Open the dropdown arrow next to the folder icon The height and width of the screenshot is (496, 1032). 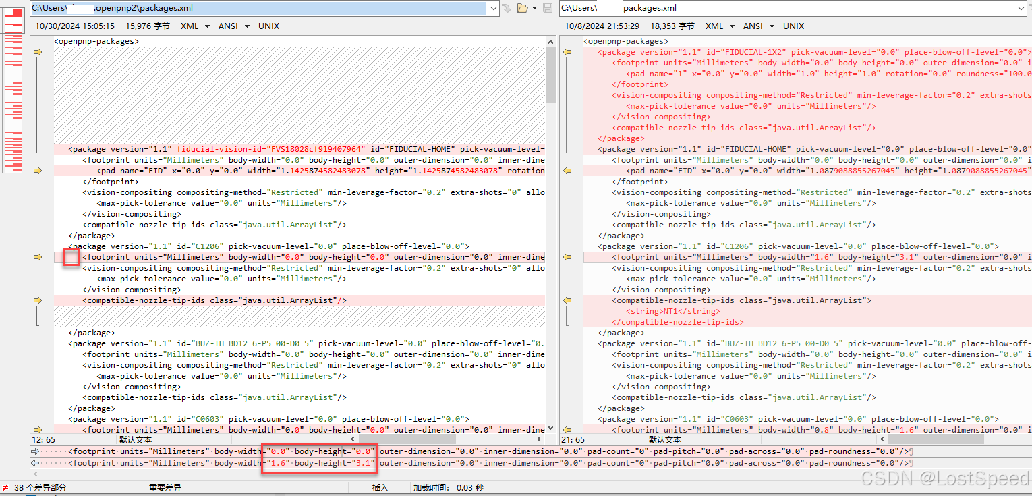point(535,8)
